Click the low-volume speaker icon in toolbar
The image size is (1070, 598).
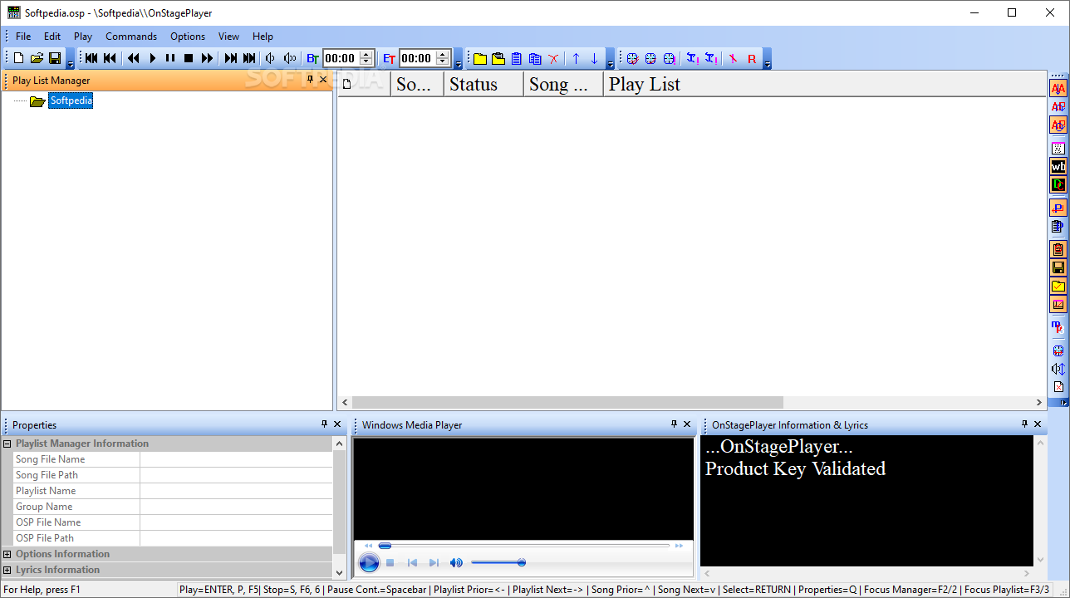point(270,58)
